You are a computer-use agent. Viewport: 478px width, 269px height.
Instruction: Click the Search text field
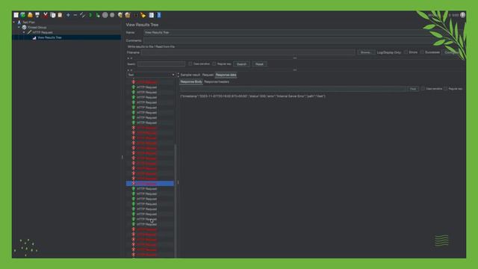(x=161, y=64)
